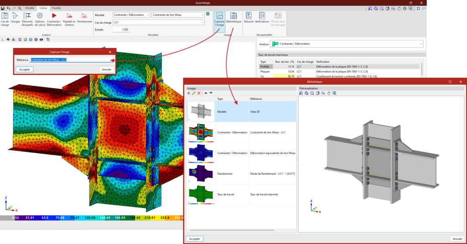Switch to the Feuilles tab
467x244 pixels.
(x=57, y=8)
